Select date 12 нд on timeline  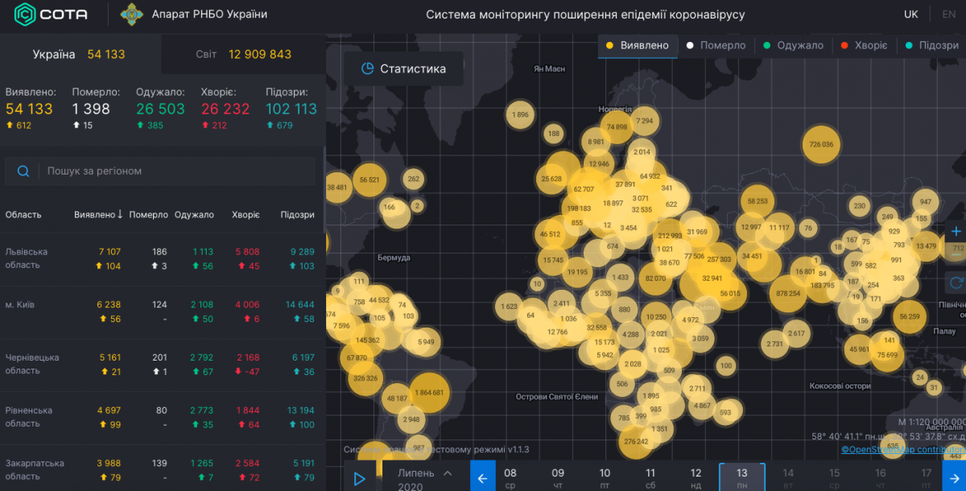[696, 478]
